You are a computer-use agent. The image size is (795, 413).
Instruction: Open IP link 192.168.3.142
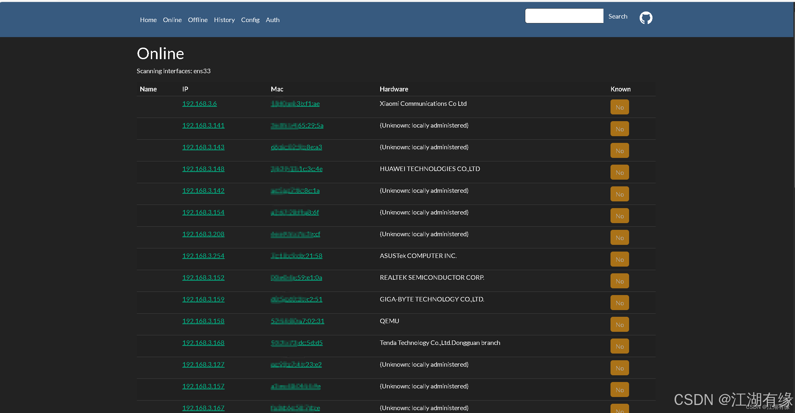[203, 191]
